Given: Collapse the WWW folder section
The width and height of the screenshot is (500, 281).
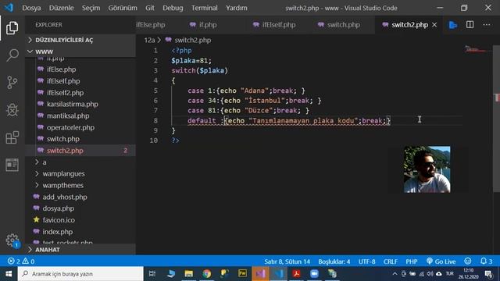Looking at the screenshot, I should [80, 52].
